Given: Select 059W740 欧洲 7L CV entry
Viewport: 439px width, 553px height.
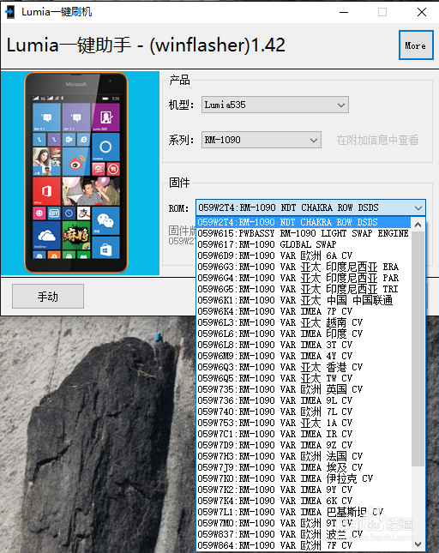Looking at the screenshot, I should coord(304,412).
